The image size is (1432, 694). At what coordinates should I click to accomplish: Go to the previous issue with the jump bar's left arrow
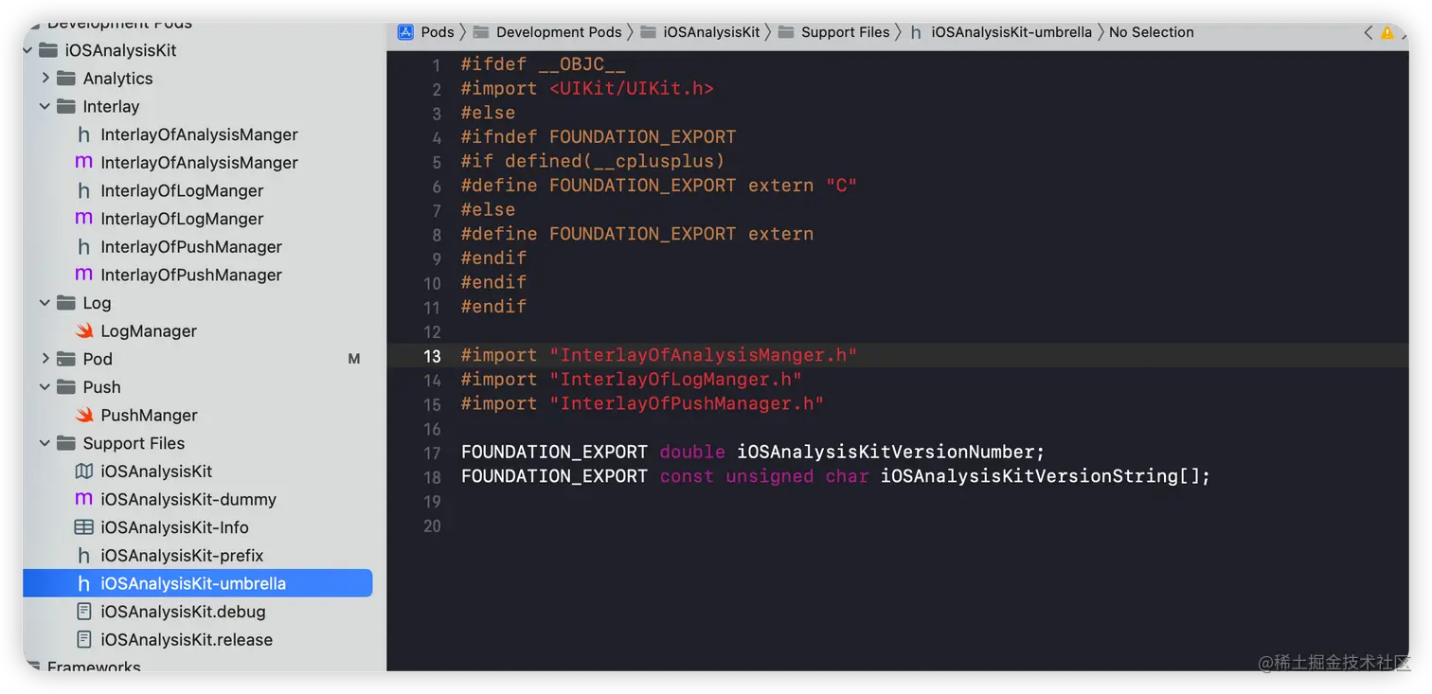(1368, 32)
